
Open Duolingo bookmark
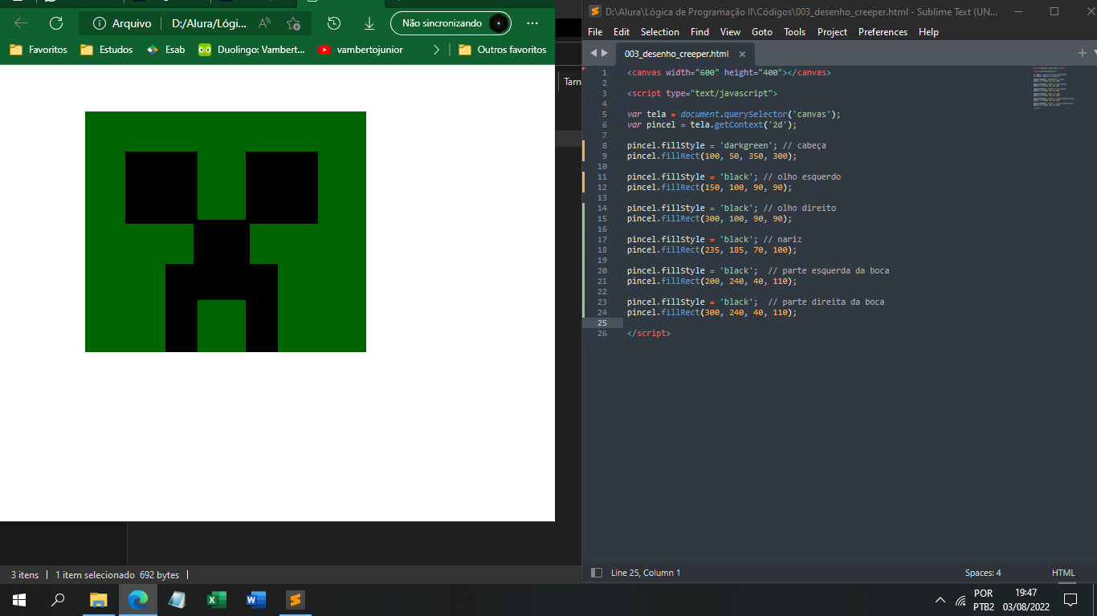pyautogui.click(x=251, y=50)
